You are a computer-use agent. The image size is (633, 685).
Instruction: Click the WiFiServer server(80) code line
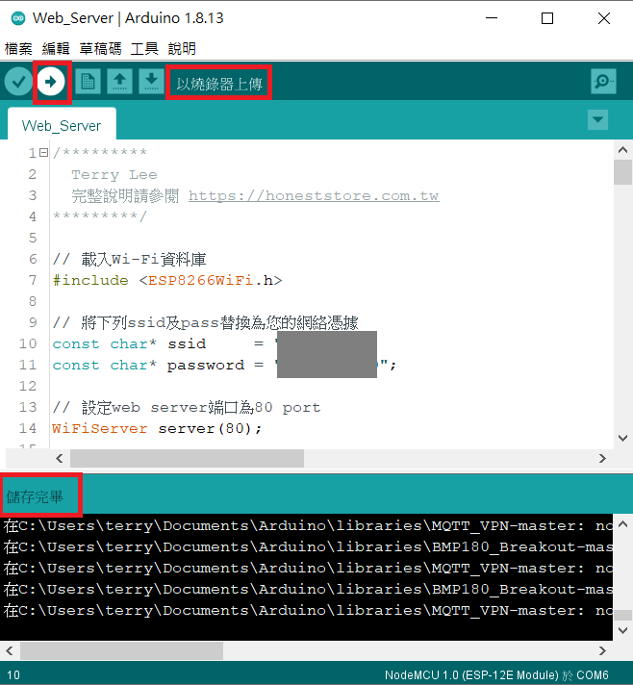click(x=157, y=428)
